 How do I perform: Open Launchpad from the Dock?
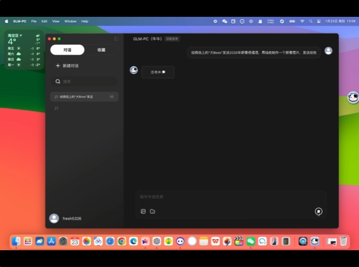pos(28,241)
